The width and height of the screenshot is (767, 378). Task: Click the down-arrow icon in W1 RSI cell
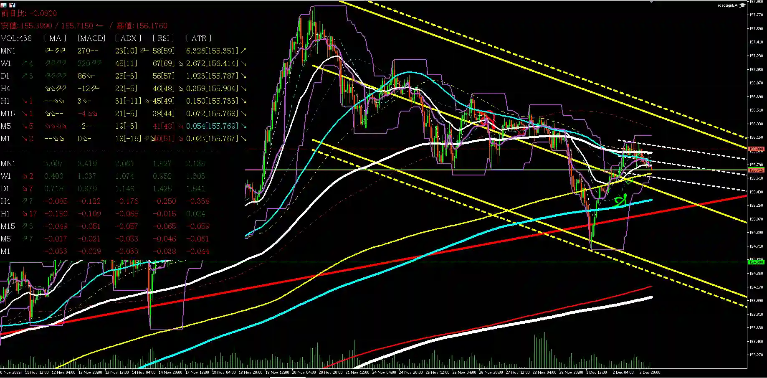[x=180, y=63]
